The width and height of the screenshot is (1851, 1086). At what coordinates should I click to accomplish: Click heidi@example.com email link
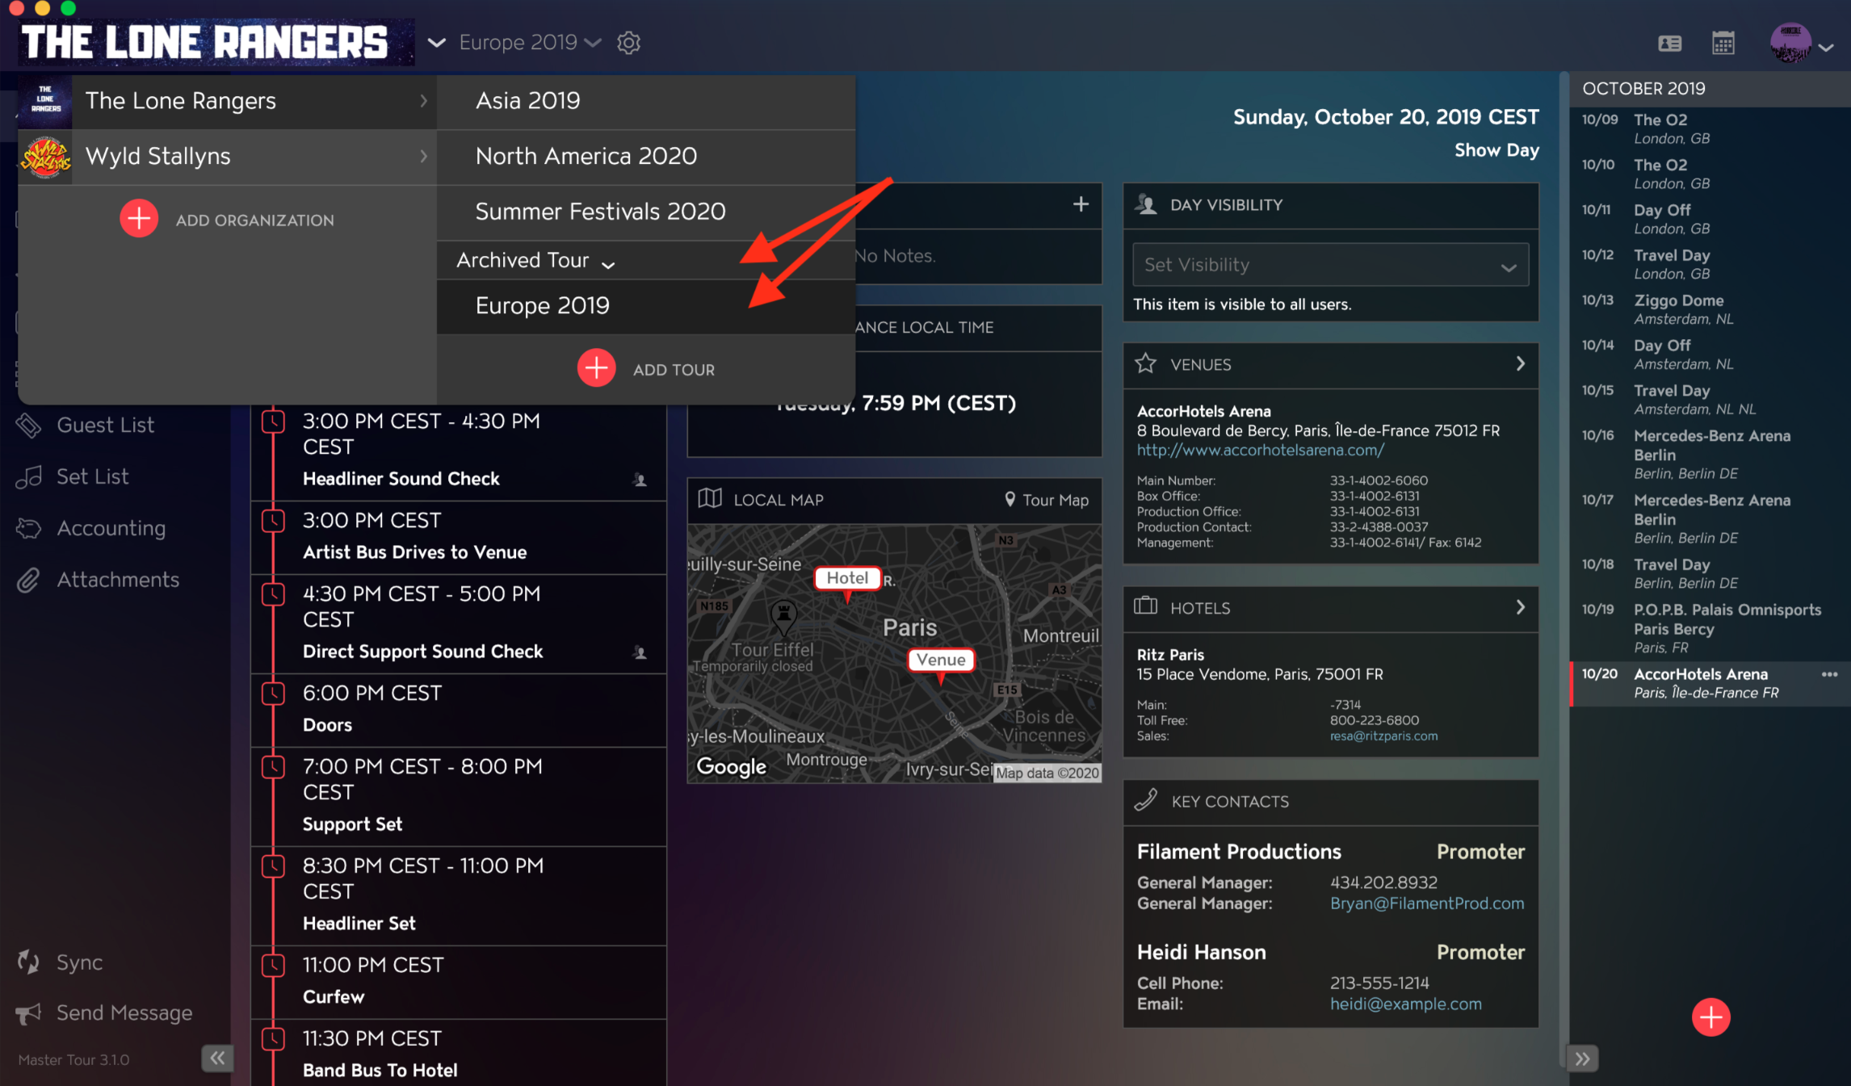tap(1405, 1004)
